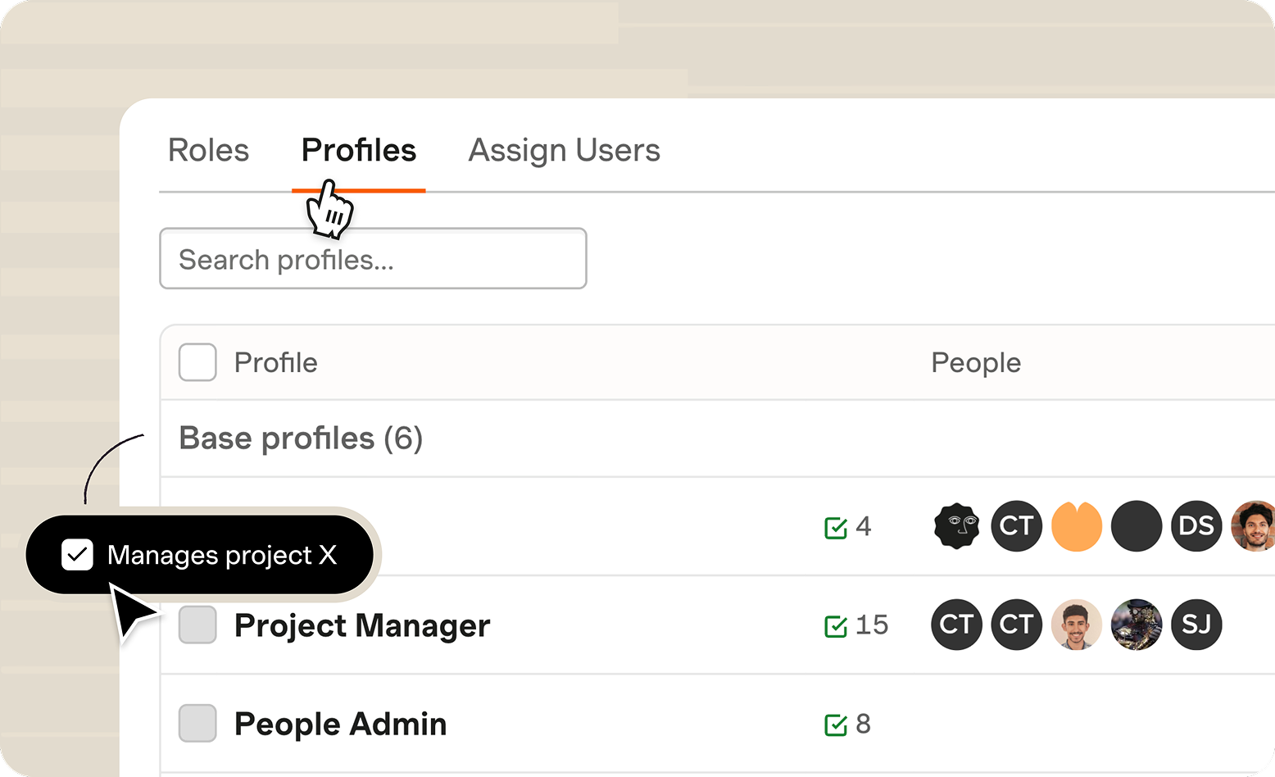Click the orange tulip-shaped avatar
The height and width of the screenshot is (777, 1275).
point(1077,526)
